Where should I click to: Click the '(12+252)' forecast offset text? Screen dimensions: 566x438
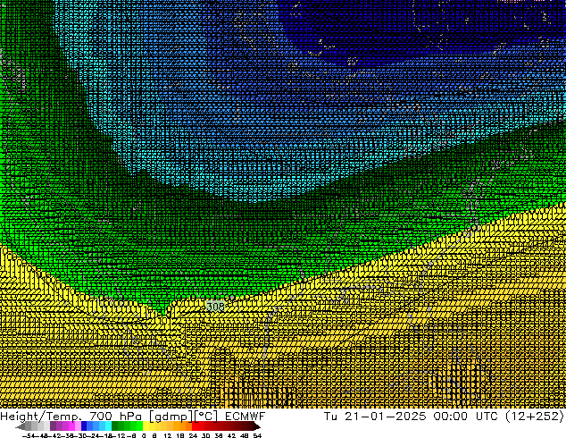coord(536,417)
